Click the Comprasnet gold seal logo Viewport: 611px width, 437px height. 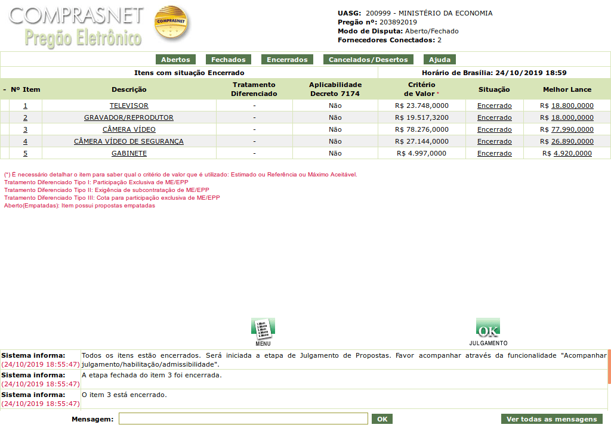[x=171, y=23]
